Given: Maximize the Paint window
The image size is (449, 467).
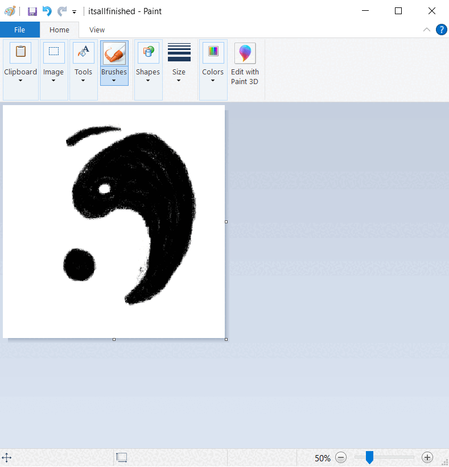Looking at the screenshot, I should point(398,11).
